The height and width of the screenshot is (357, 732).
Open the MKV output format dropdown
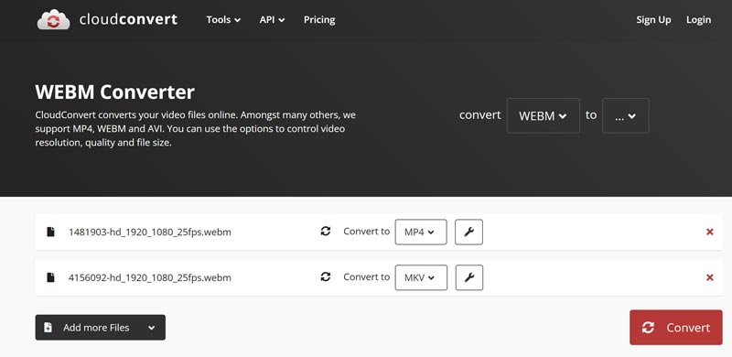(x=421, y=277)
